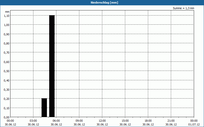Click the 0,90 y-axis value

tap(7, 34)
